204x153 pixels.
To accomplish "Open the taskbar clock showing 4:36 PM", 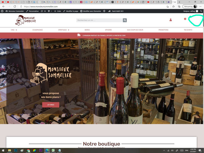I will [x=193, y=150].
